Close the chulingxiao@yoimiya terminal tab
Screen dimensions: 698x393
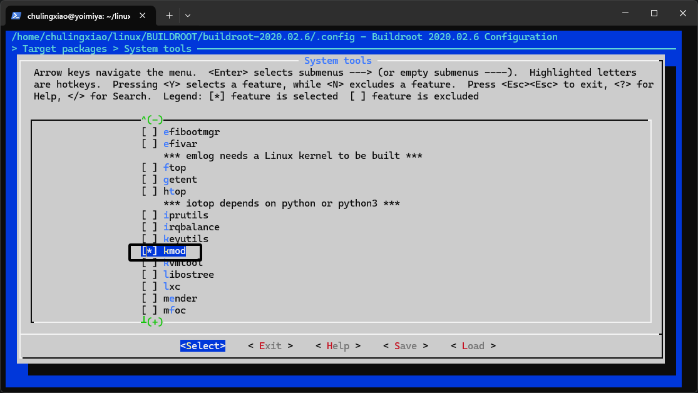click(143, 16)
